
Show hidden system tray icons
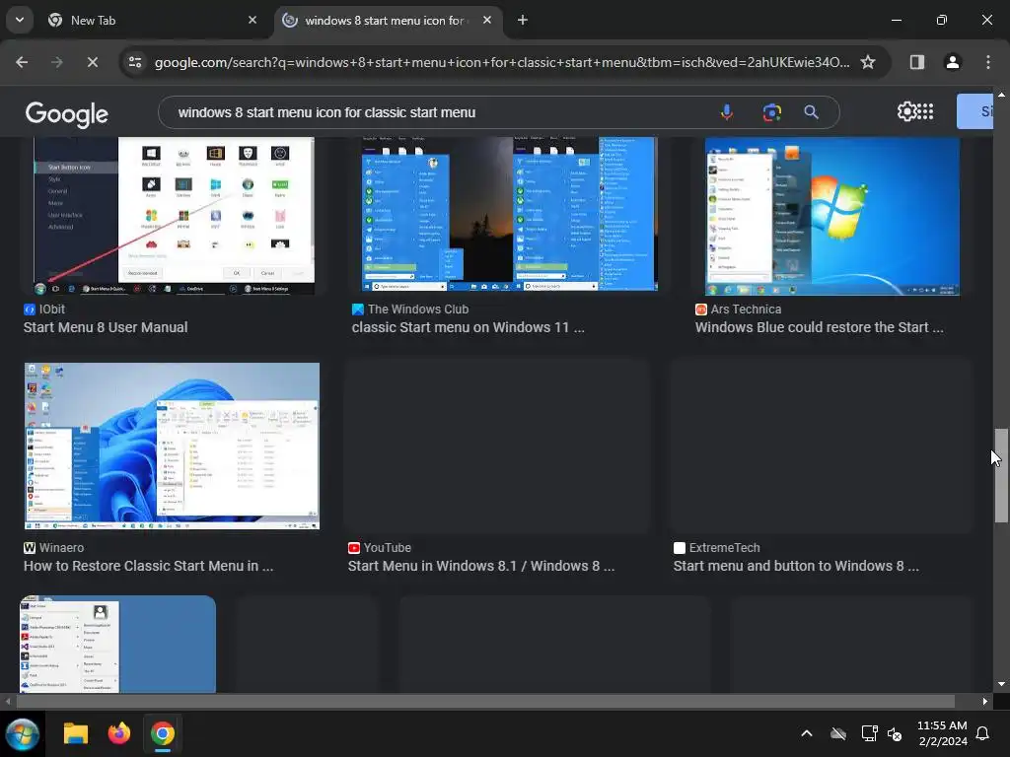807,733
